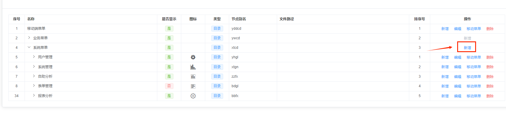
Task: Click greyed 新增 in the 业务菜单 row
Action: tap(467, 38)
